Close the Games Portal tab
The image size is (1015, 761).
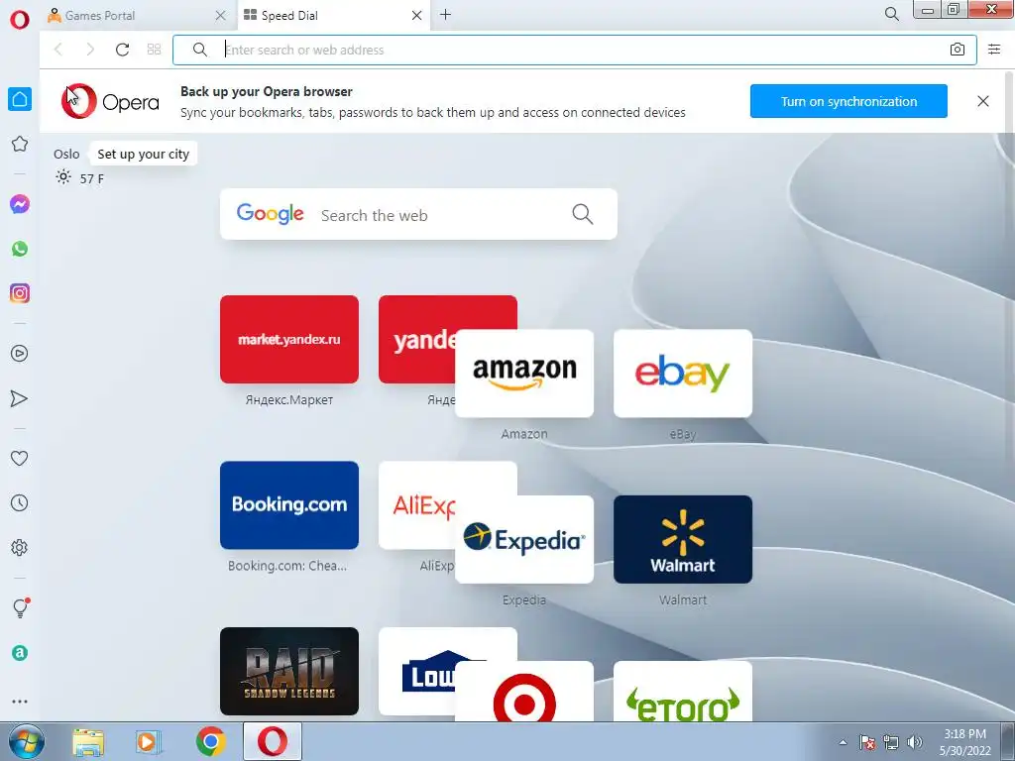221,16
